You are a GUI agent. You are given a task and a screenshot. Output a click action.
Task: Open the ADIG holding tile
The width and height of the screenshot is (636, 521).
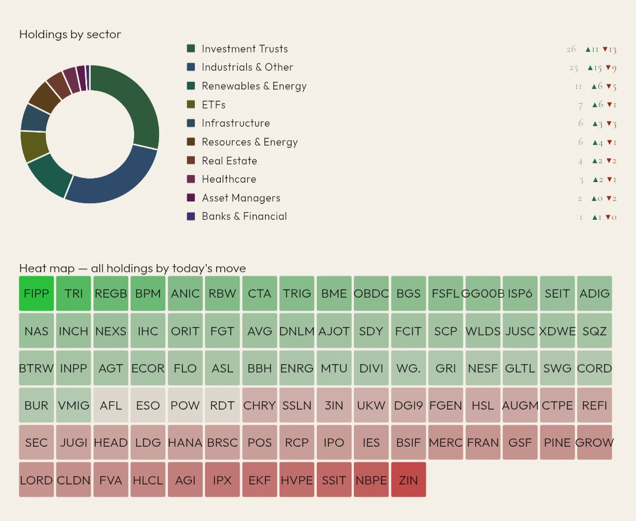[594, 294]
